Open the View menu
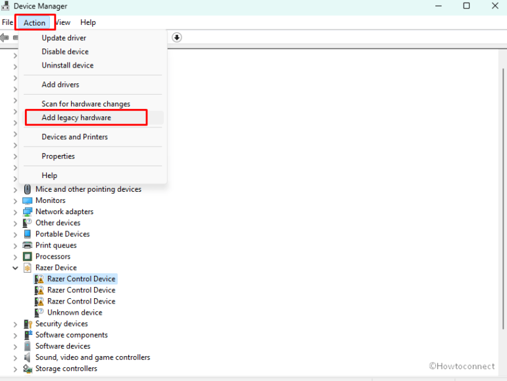Image resolution: width=507 pixels, height=381 pixels. point(62,22)
